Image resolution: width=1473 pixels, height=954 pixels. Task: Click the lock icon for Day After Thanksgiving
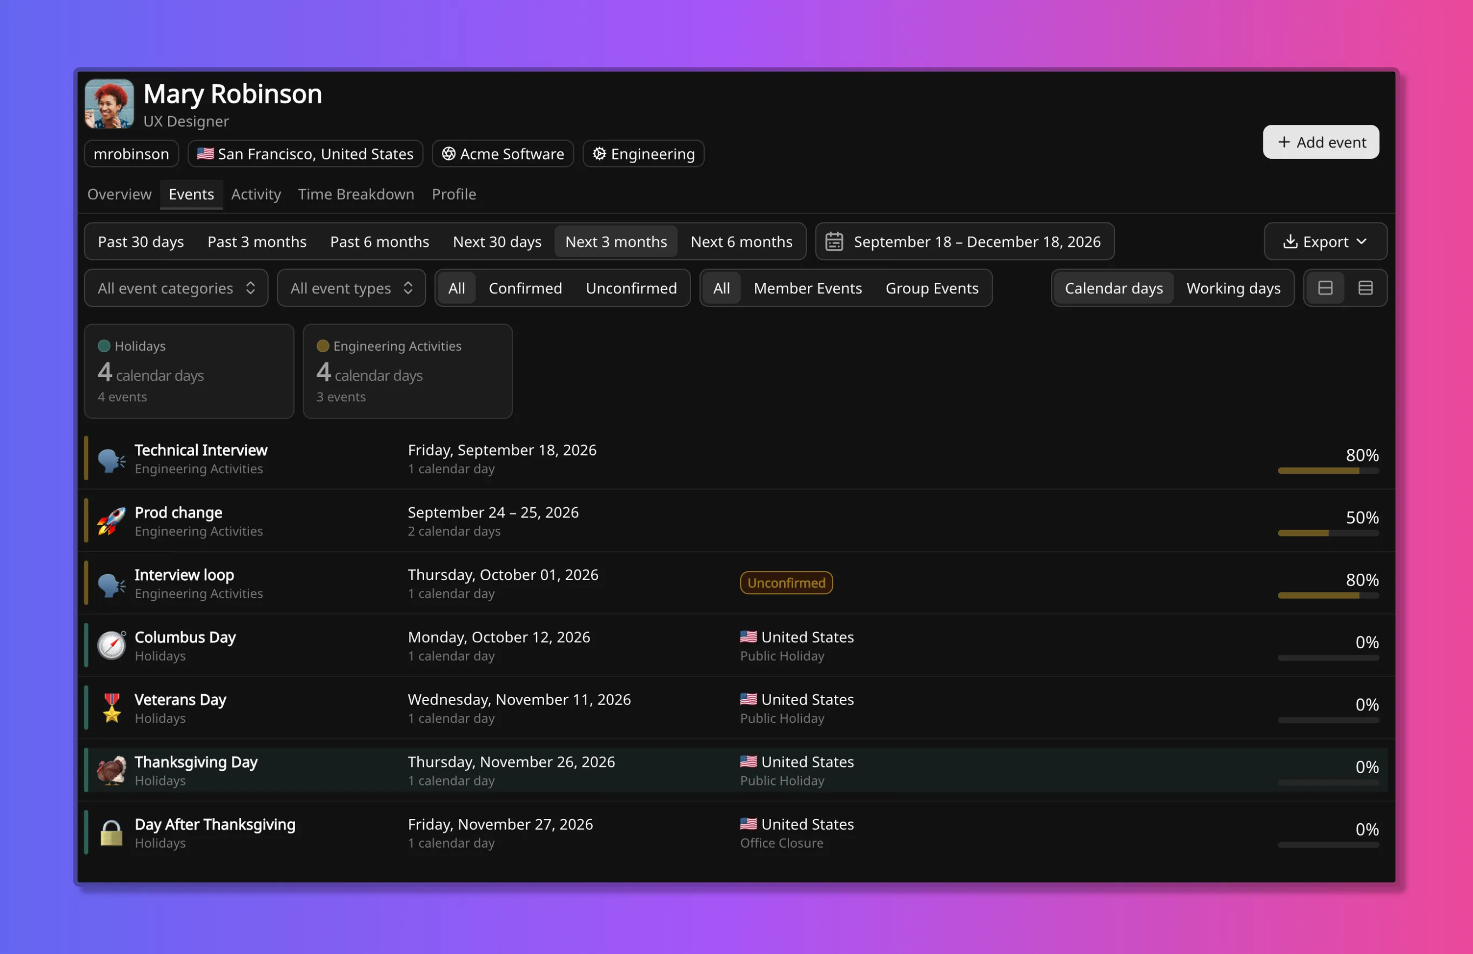point(111,834)
